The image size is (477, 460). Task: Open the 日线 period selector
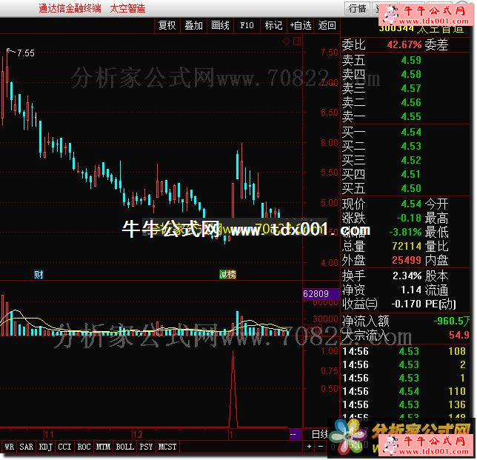coord(320,434)
